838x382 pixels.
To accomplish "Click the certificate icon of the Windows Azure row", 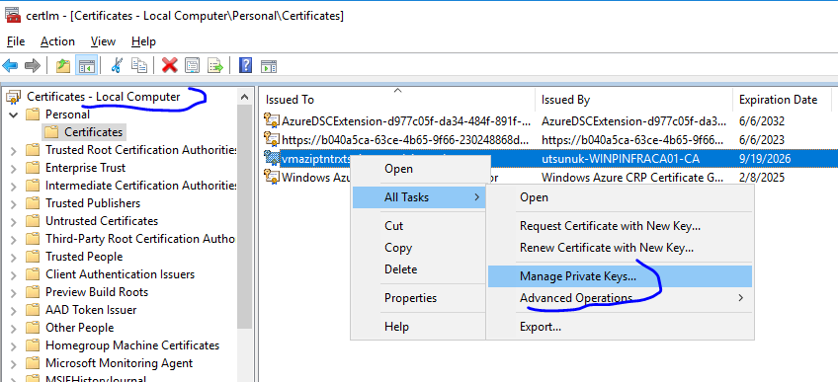I will point(272,177).
